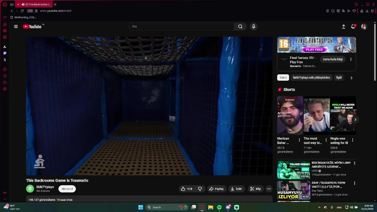Image resolution: width=377 pixels, height=212 pixels.
Task: Click the YouTube search field 'Ara'
Action: tap(181, 26)
